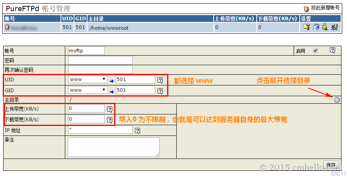The width and height of the screenshot is (347, 176).
Task: Click the IP 地址 input field
Action: pyautogui.click(x=100, y=130)
